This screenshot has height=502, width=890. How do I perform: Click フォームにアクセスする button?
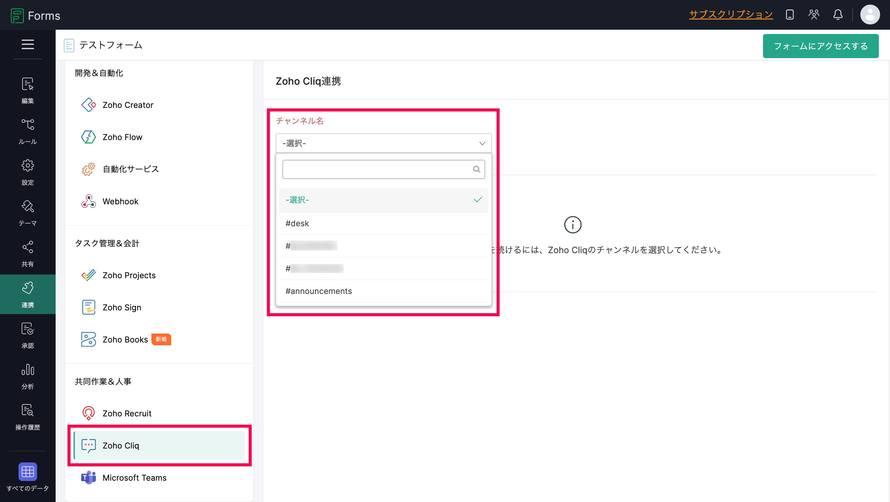pyautogui.click(x=820, y=46)
